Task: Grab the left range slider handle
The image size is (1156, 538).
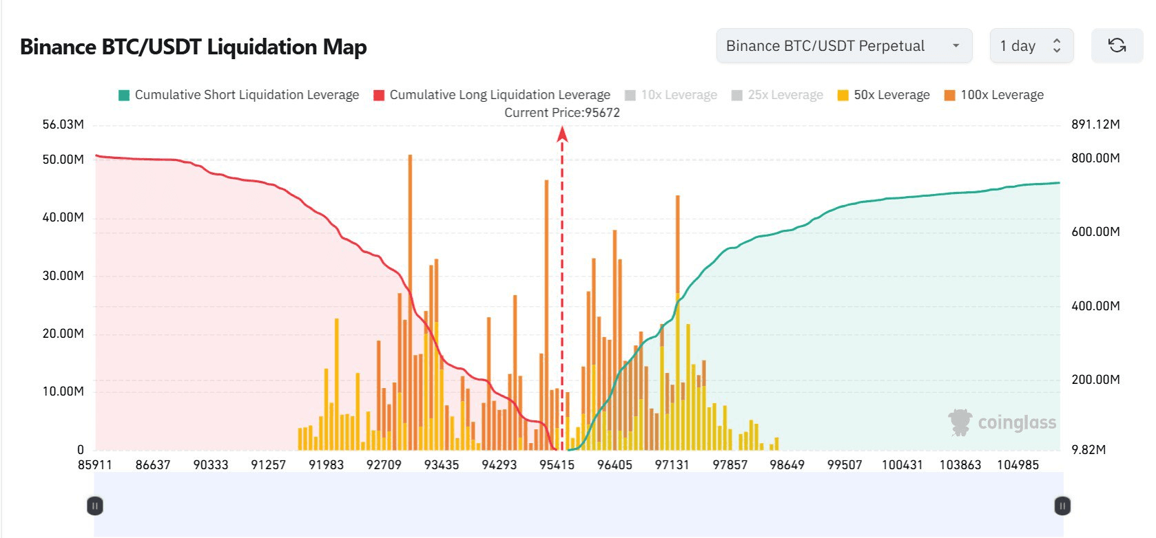Action: (x=95, y=506)
